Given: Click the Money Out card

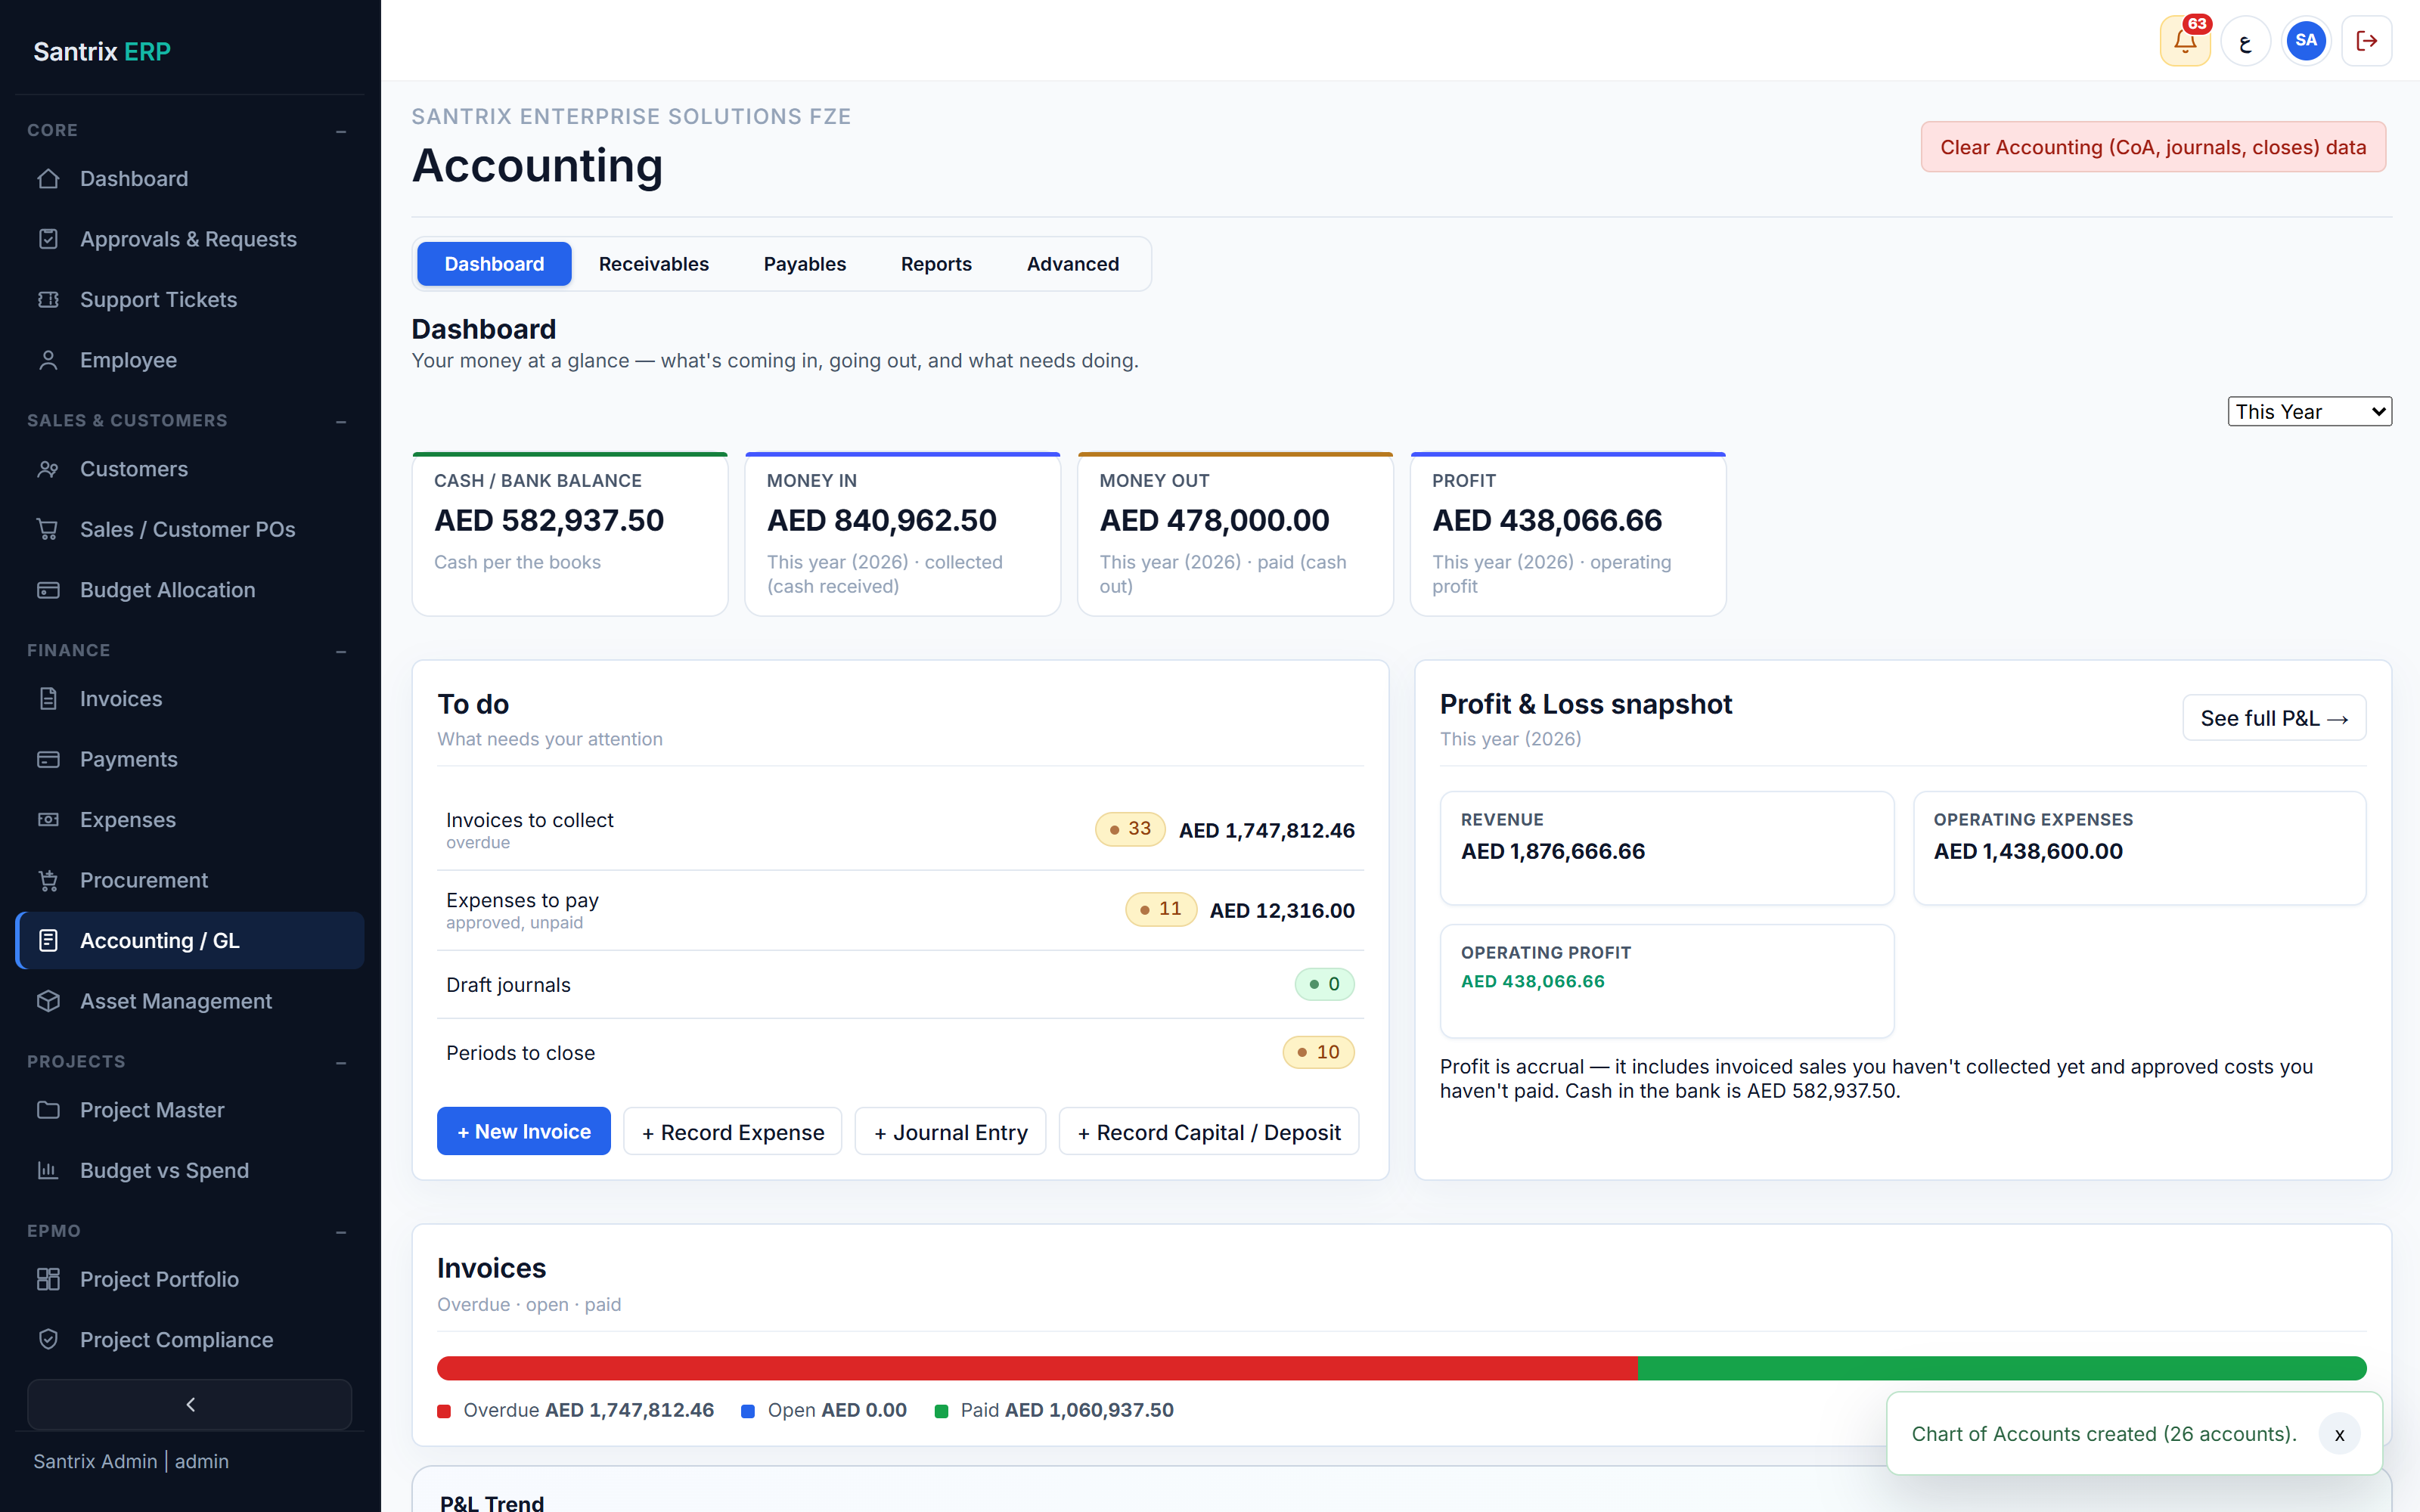Looking at the screenshot, I should tap(1235, 534).
